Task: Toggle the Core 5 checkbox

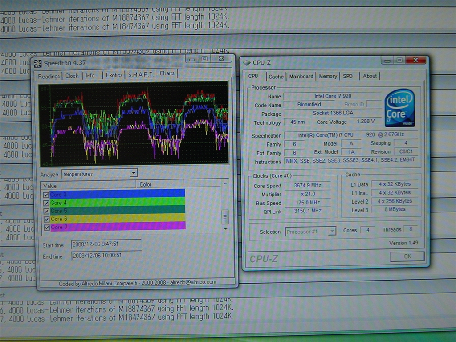Action: [x=45, y=211]
